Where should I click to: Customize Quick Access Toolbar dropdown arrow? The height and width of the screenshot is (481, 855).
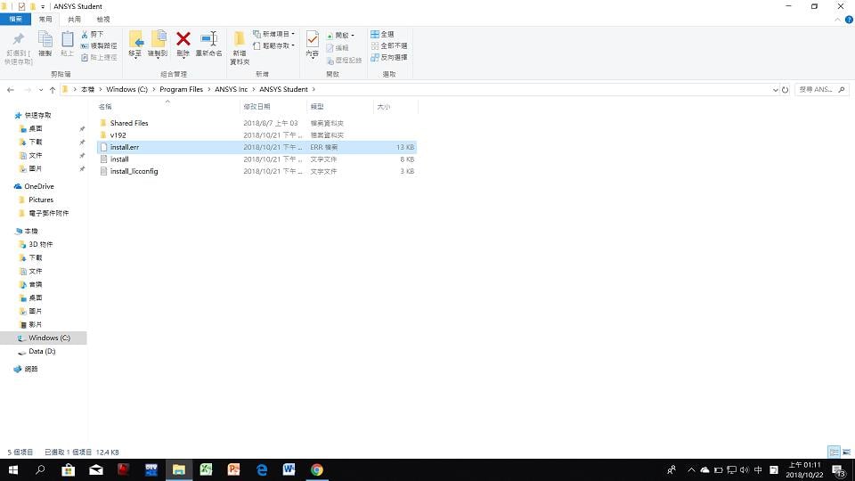(43, 6)
